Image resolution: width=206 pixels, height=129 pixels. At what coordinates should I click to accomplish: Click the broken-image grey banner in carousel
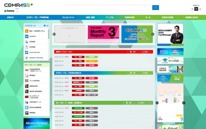tap(70, 34)
